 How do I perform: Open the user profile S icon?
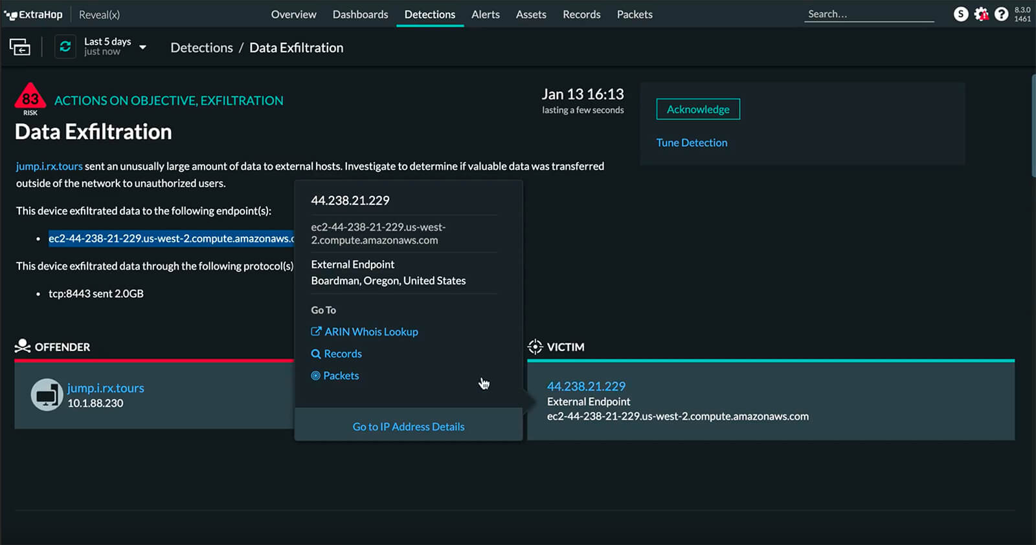[x=961, y=14]
